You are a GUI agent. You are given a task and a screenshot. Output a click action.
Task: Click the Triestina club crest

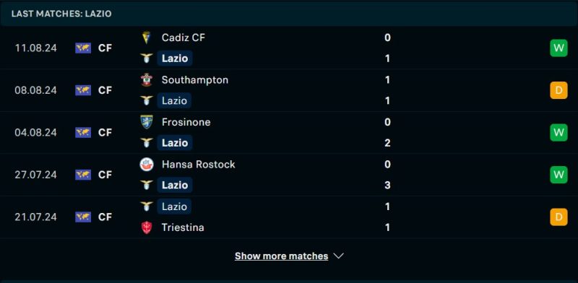click(x=147, y=227)
